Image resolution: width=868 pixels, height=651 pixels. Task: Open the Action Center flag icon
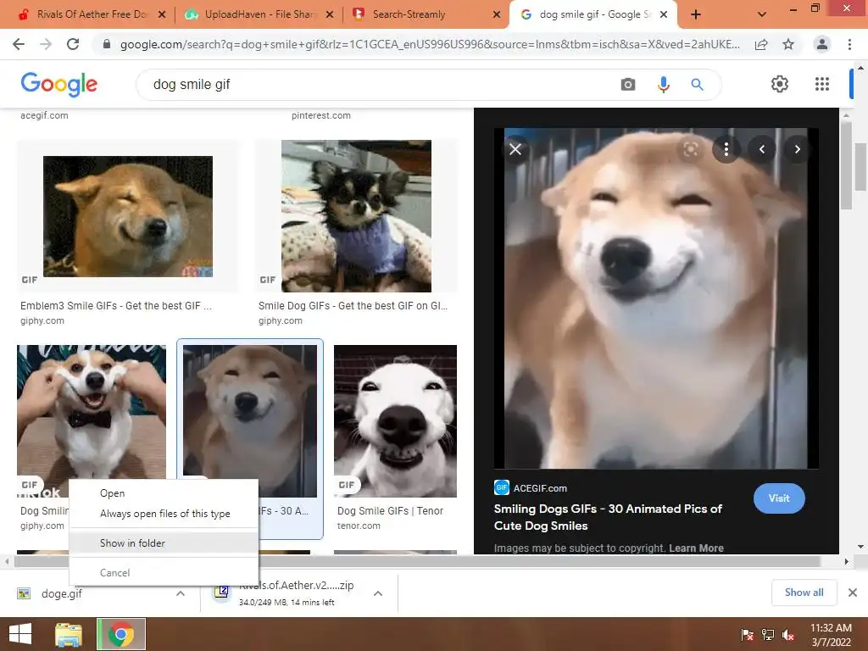click(747, 635)
